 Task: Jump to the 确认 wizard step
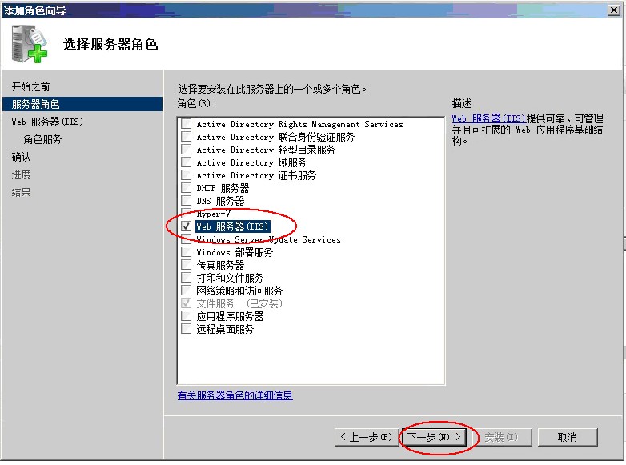pyautogui.click(x=21, y=157)
